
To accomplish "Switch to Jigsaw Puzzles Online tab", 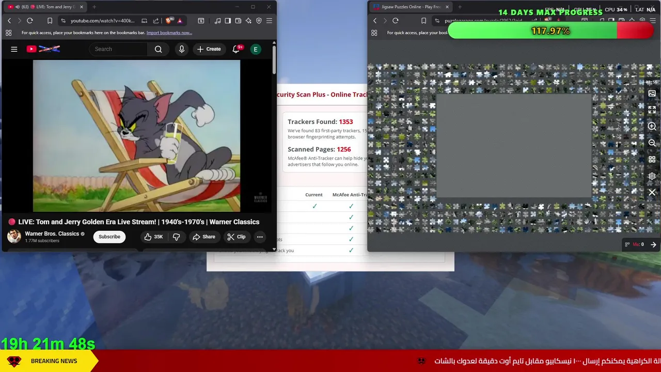I will (411, 7).
